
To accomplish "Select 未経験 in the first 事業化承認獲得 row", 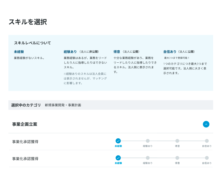I will (x=118, y=141).
